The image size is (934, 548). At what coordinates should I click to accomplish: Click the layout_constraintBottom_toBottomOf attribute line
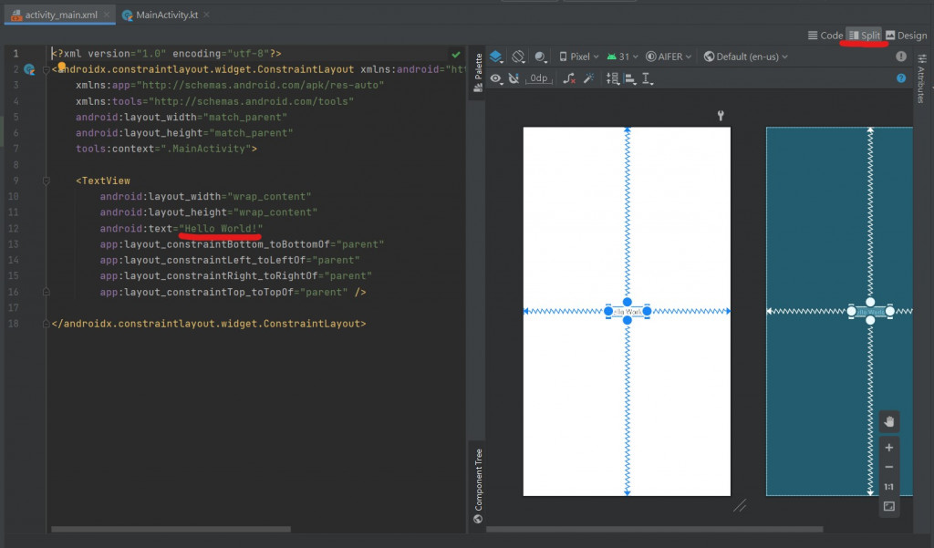242,244
